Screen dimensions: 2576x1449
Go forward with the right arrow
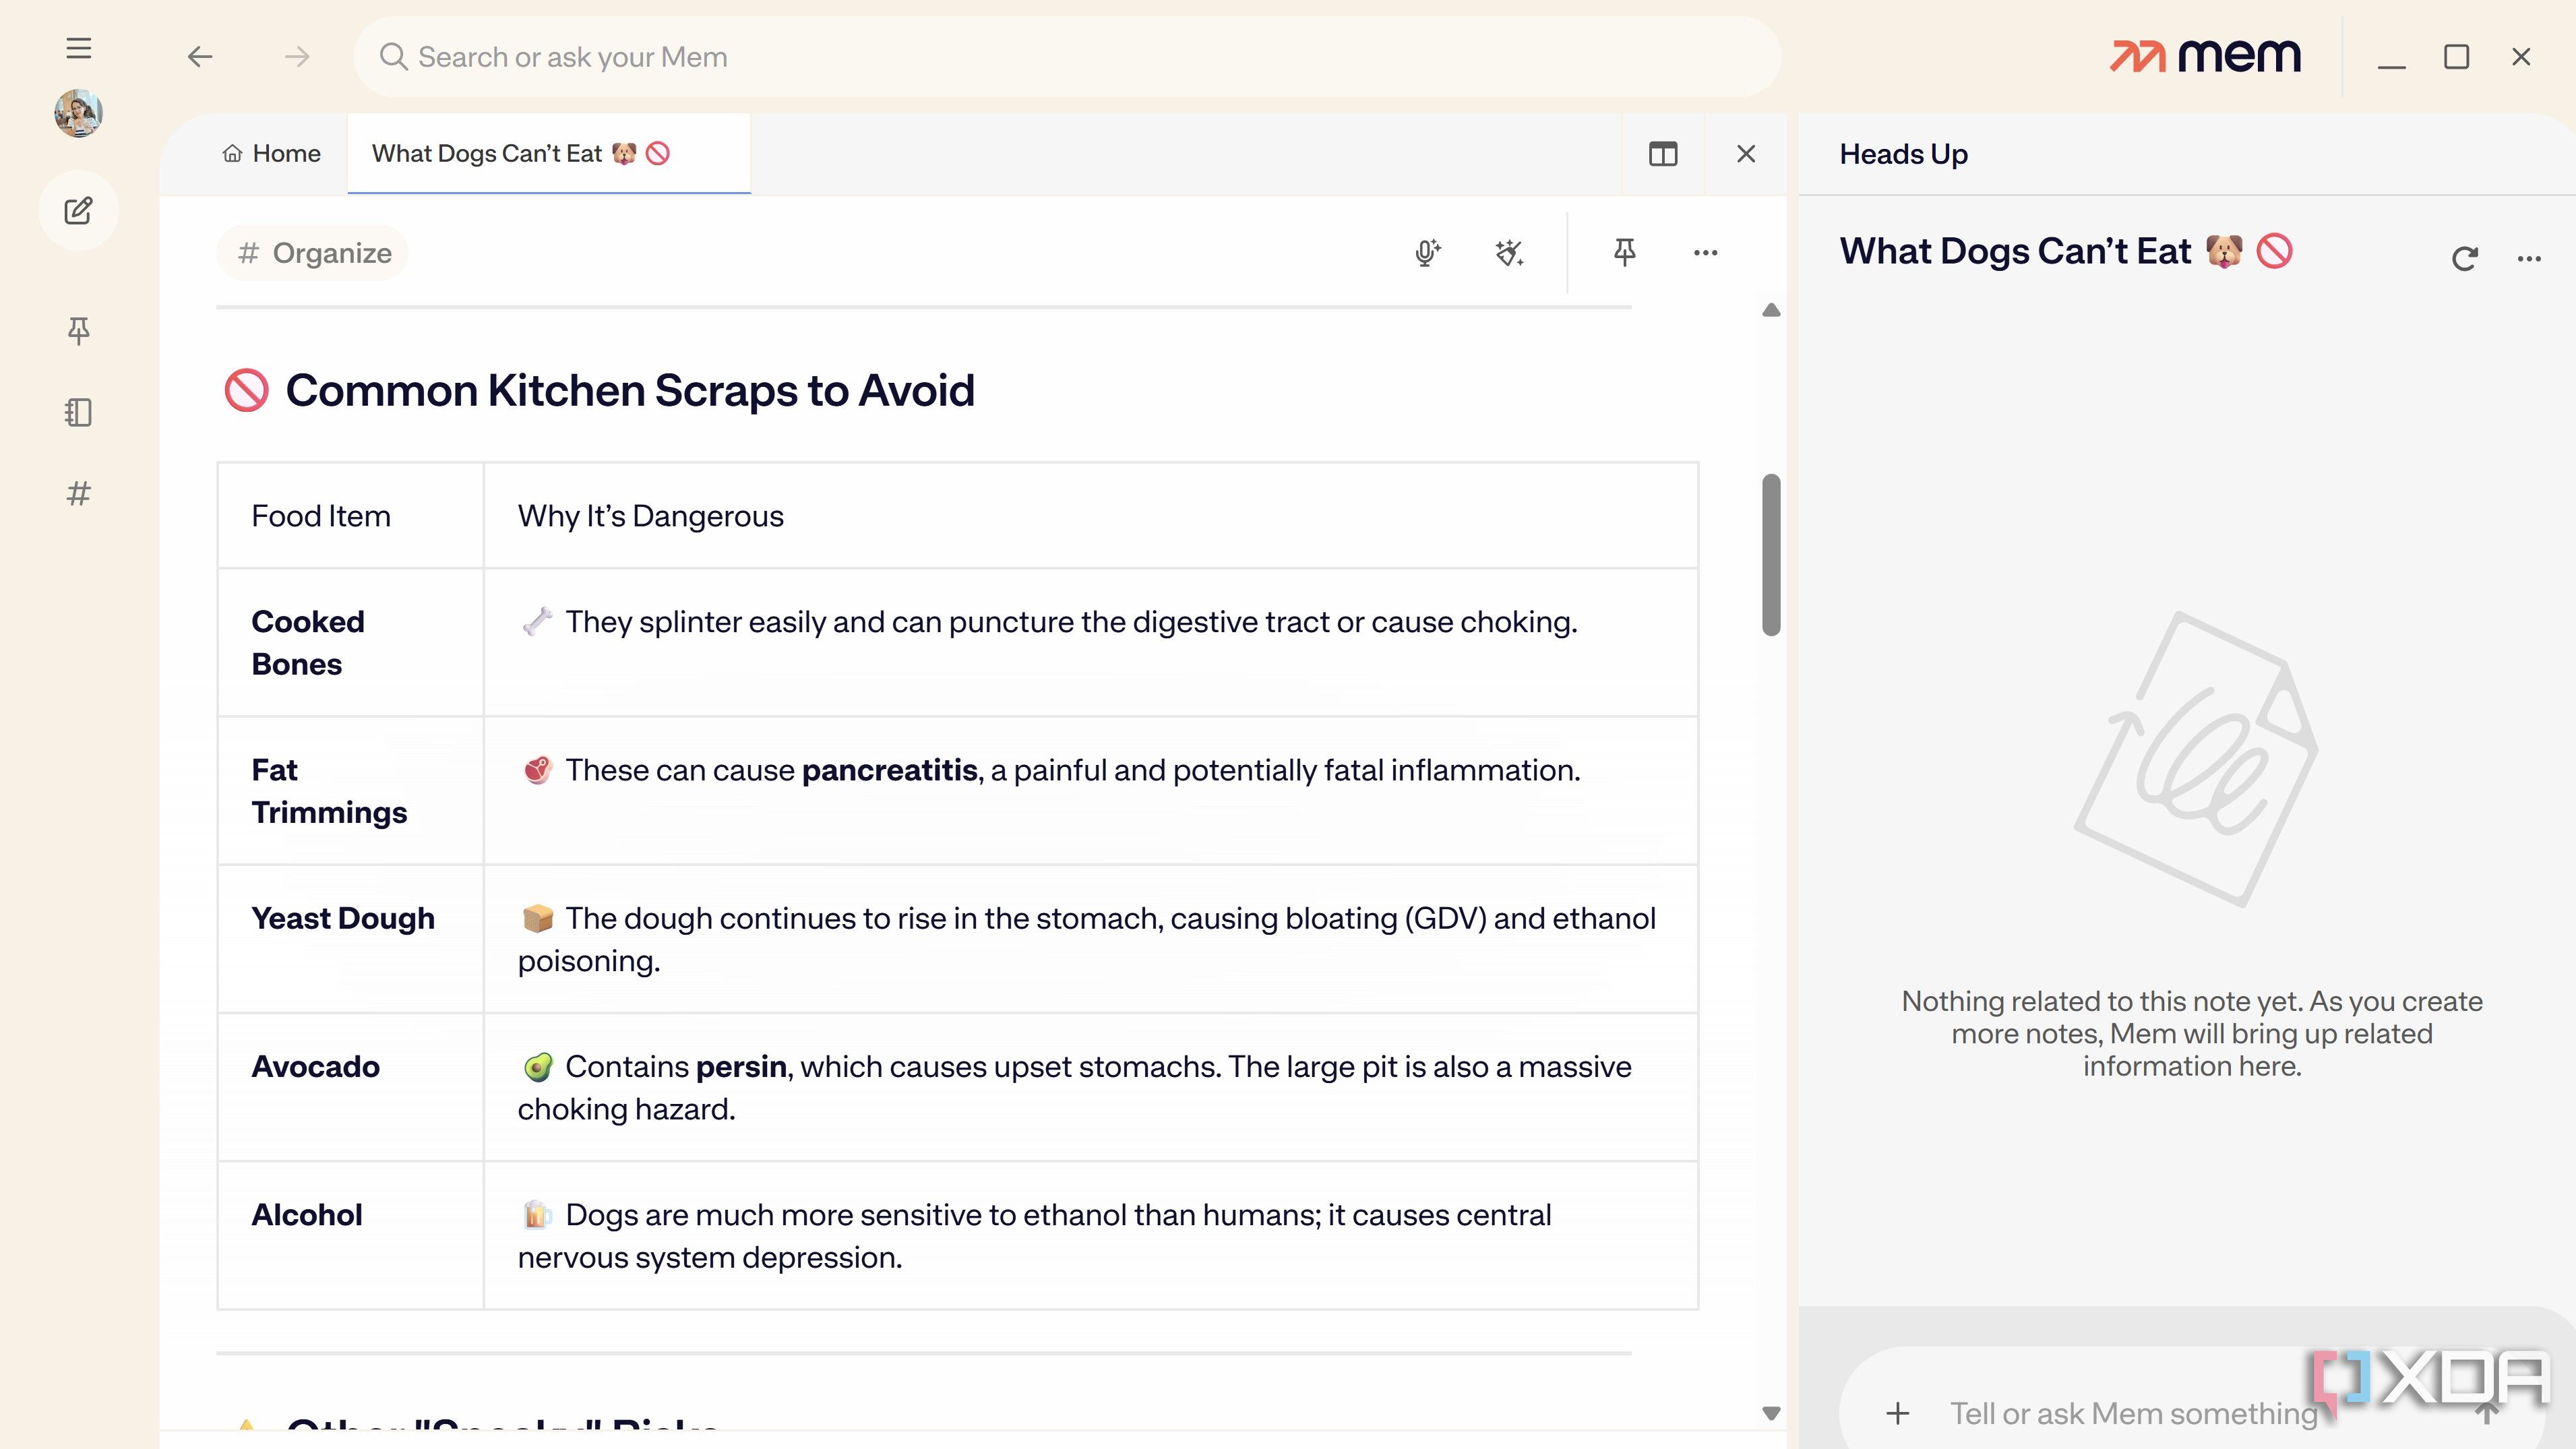click(297, 57)
